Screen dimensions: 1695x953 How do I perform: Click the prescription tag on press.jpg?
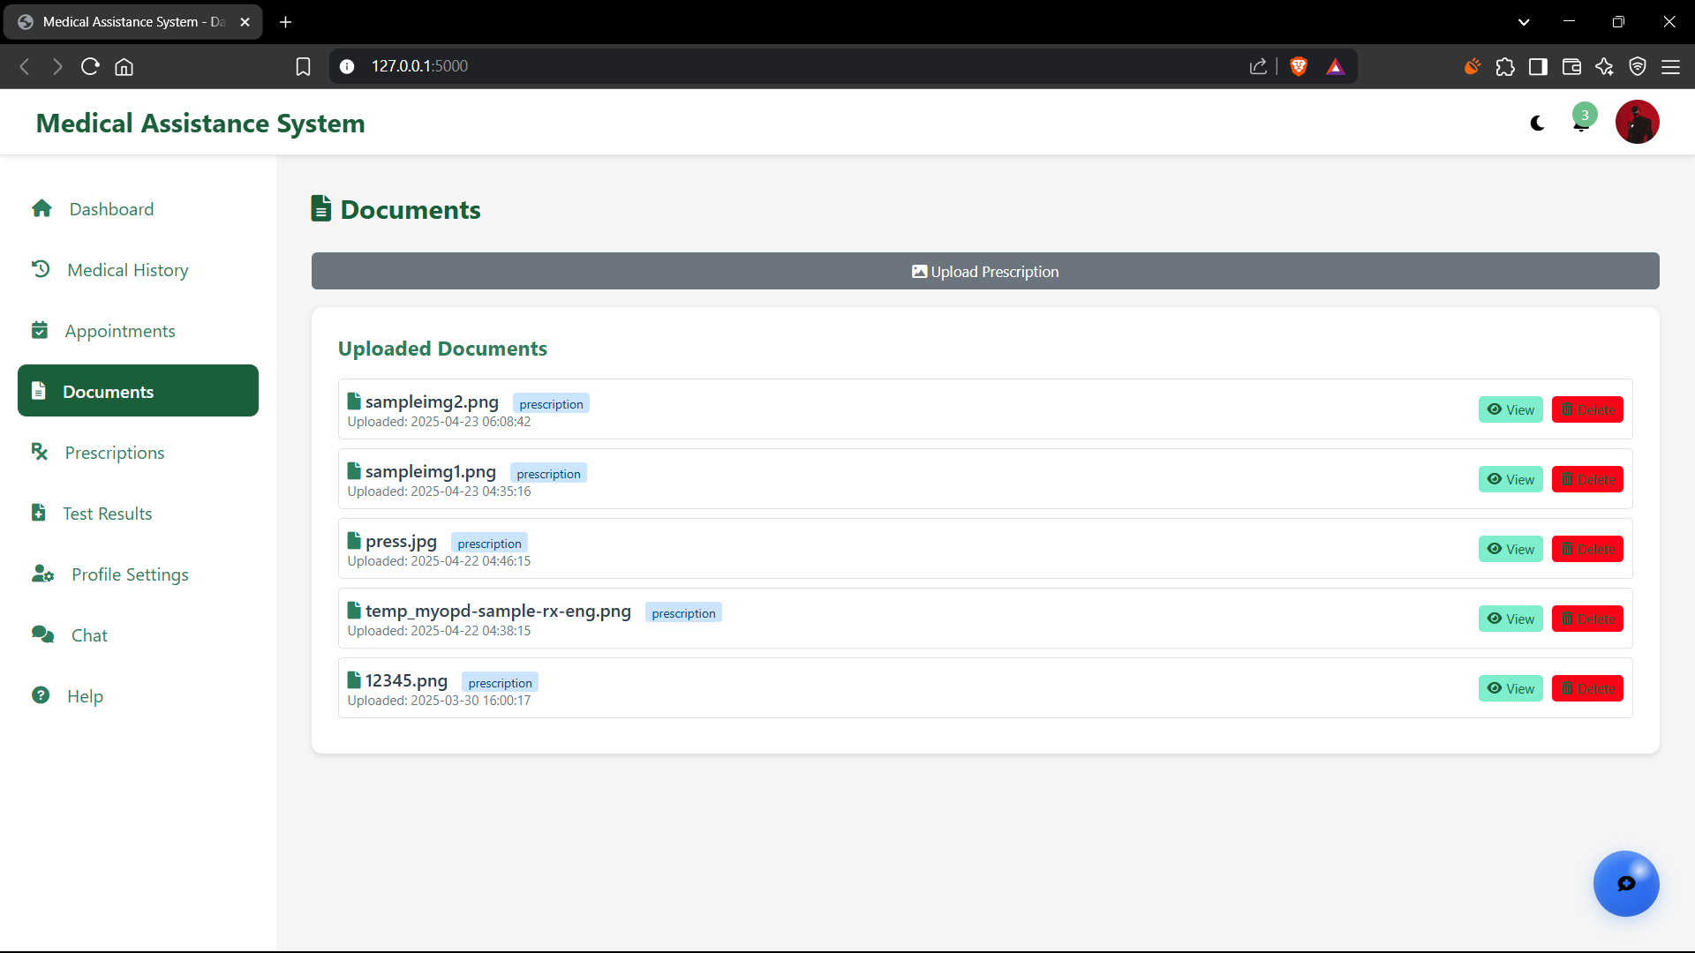coord(489,543)
